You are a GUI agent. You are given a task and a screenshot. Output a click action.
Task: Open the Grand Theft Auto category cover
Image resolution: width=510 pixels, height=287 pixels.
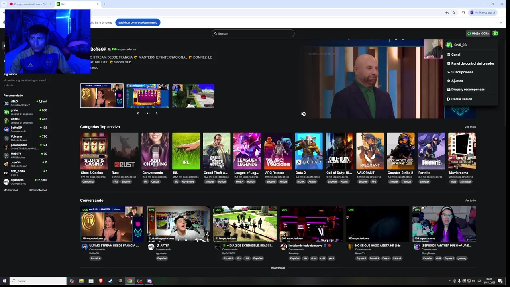pos(217,151)
